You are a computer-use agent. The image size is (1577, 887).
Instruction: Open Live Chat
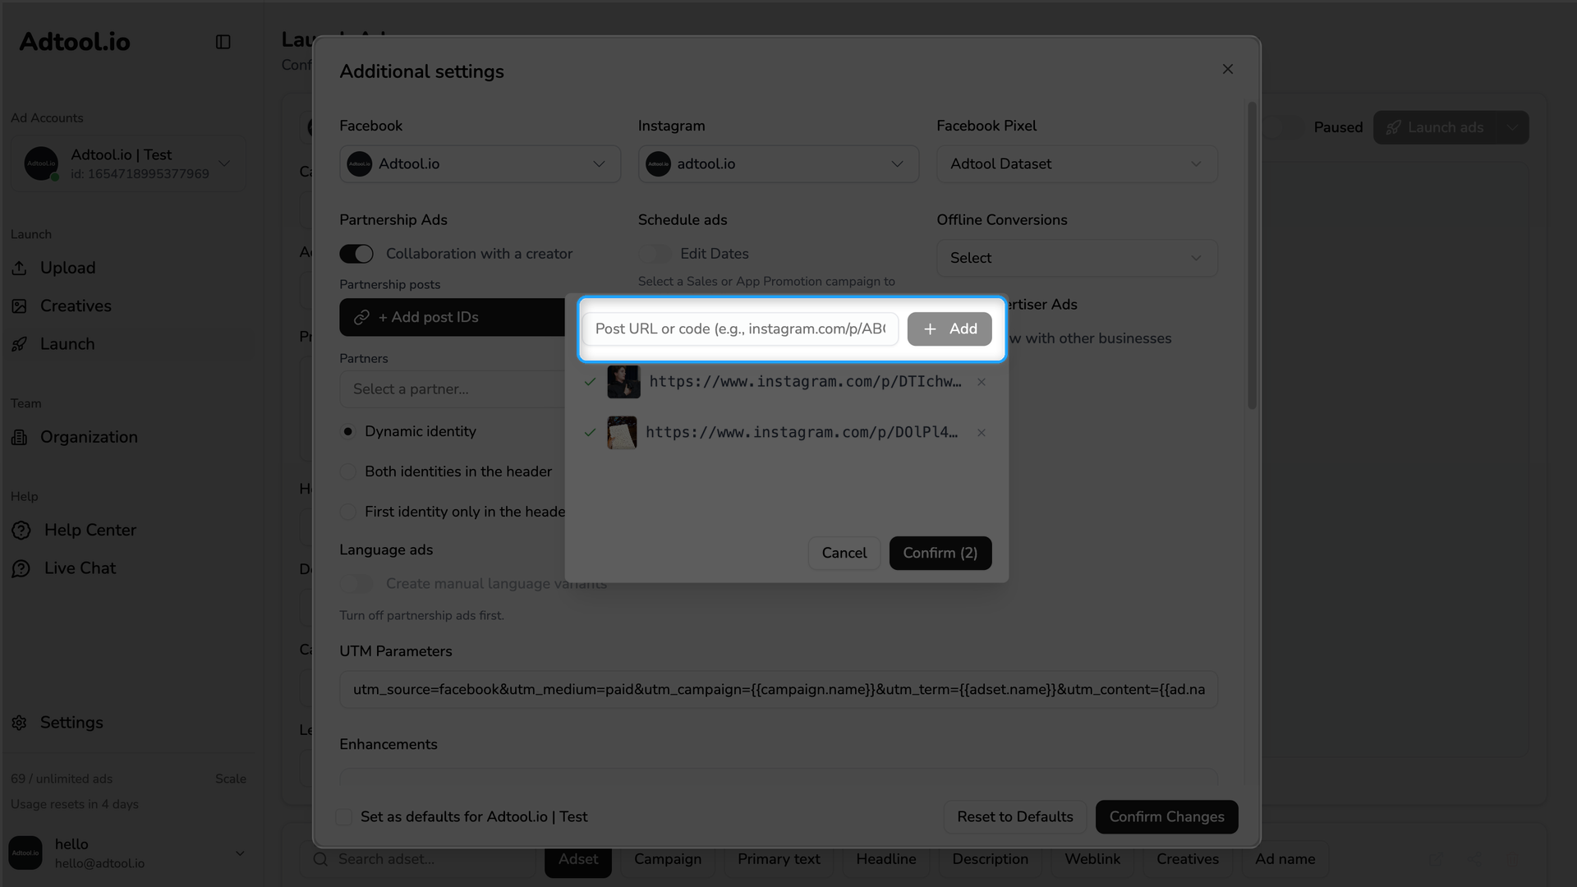point(80,568)
